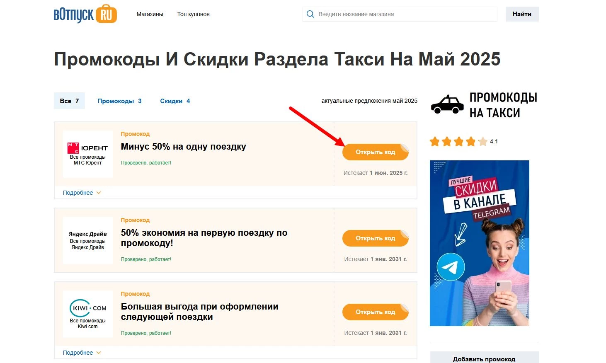Open the search magnifier icon
Viewport: 606px width, 363px height.
tap(310, 14)
